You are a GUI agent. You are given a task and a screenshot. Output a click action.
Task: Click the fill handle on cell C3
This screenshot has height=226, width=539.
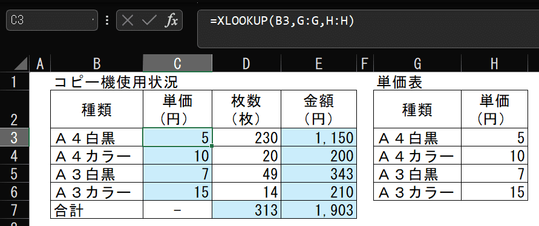[212, 146]
